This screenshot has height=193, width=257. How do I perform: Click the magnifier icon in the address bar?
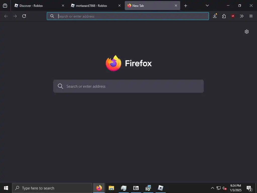tap(52, 16)
